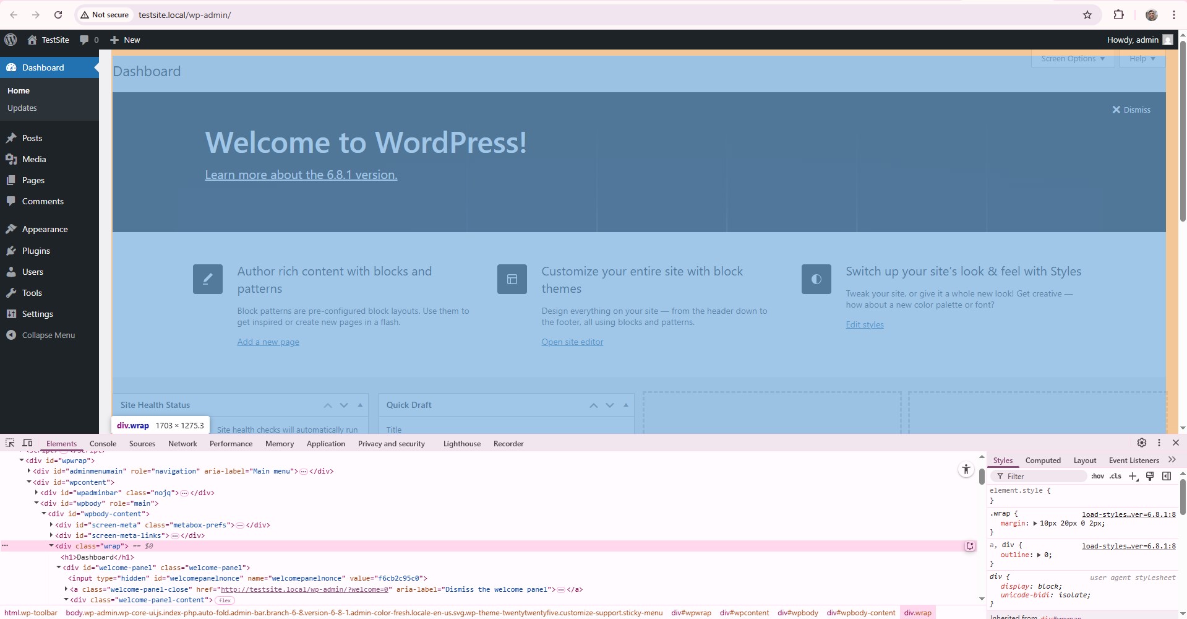Toggle the .cls classes button
This screenshot has height=619, width=1187.
click(x=1115, y=476)
